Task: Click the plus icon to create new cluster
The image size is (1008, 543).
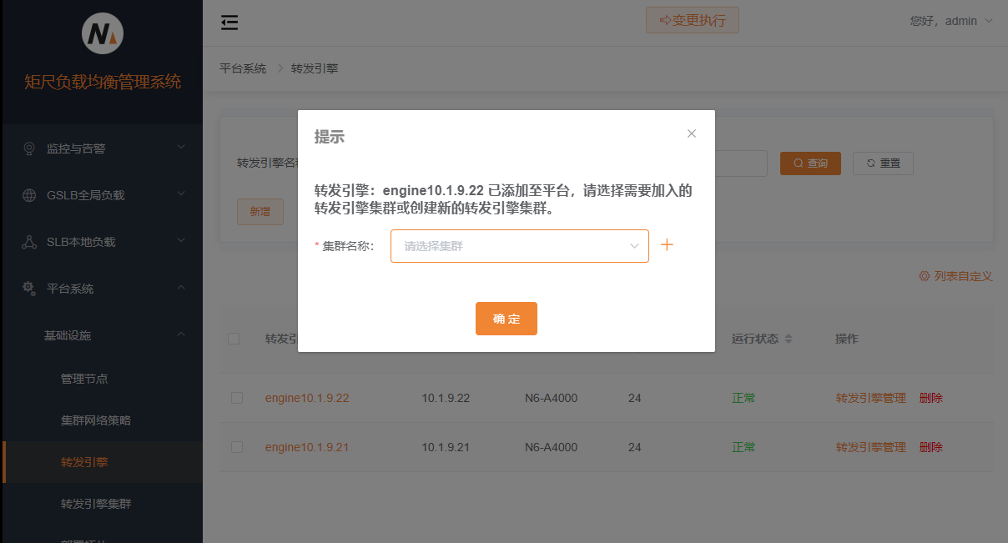Action: coord(666,244)
